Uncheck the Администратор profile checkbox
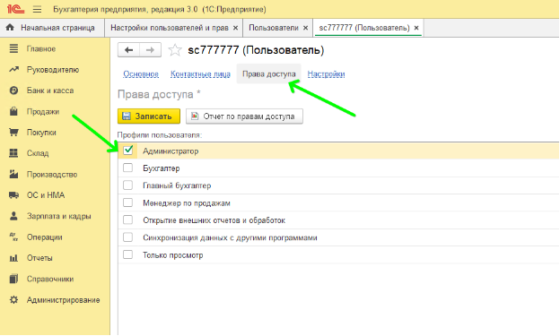Image resolution: width=560 pixels, height=336 pixels. [127, 151]
